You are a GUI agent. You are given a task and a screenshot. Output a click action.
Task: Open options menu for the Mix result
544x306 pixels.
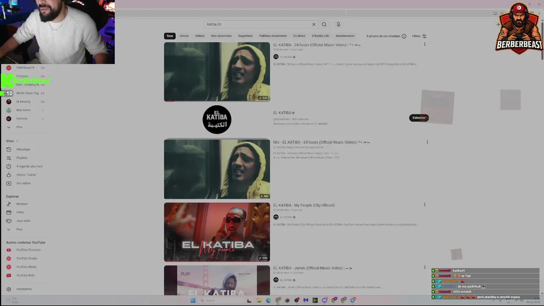point(427,142)
